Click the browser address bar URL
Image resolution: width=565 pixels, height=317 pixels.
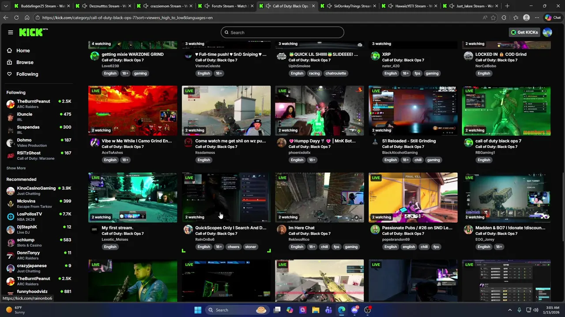[x=127, y=18]
